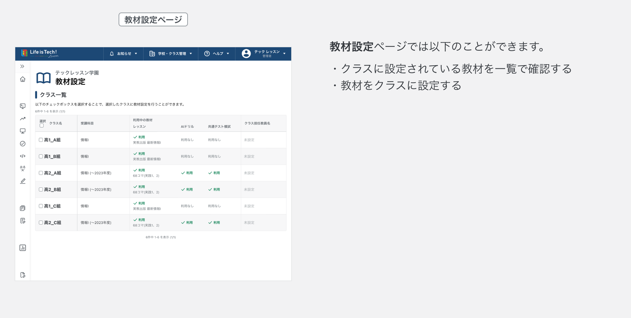The height and width of the screenshot is (318, 631).
Task: Click the class name 高2_B組
Action: click(52, 190)
